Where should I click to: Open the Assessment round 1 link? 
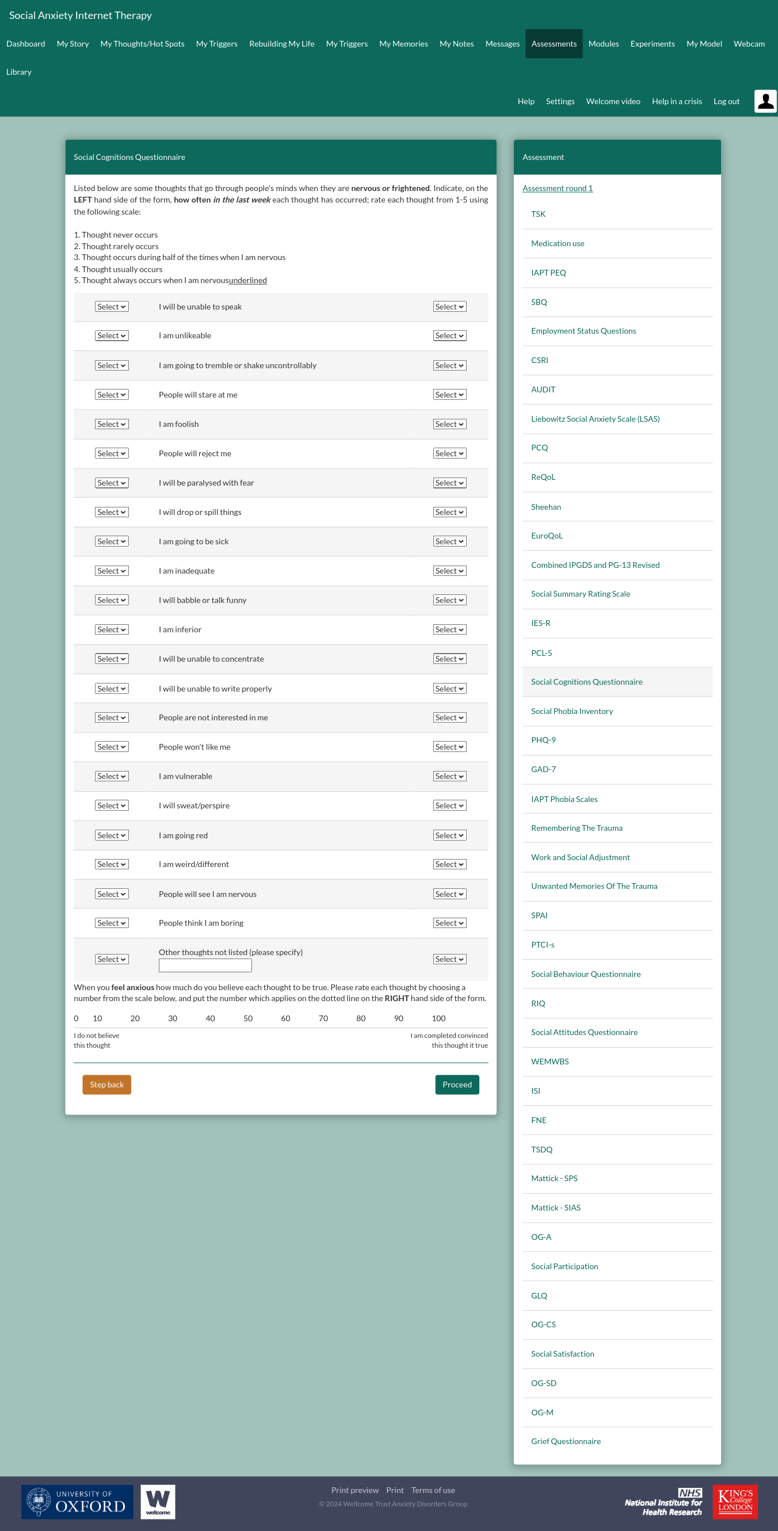(x=557, y=188)
